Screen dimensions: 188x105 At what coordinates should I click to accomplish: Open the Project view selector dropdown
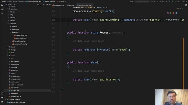[10, 5]
